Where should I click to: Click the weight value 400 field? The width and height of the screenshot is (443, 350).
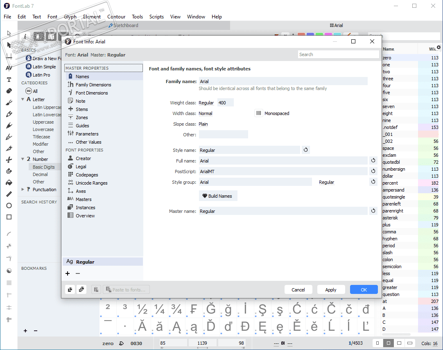tap(225, 103)
